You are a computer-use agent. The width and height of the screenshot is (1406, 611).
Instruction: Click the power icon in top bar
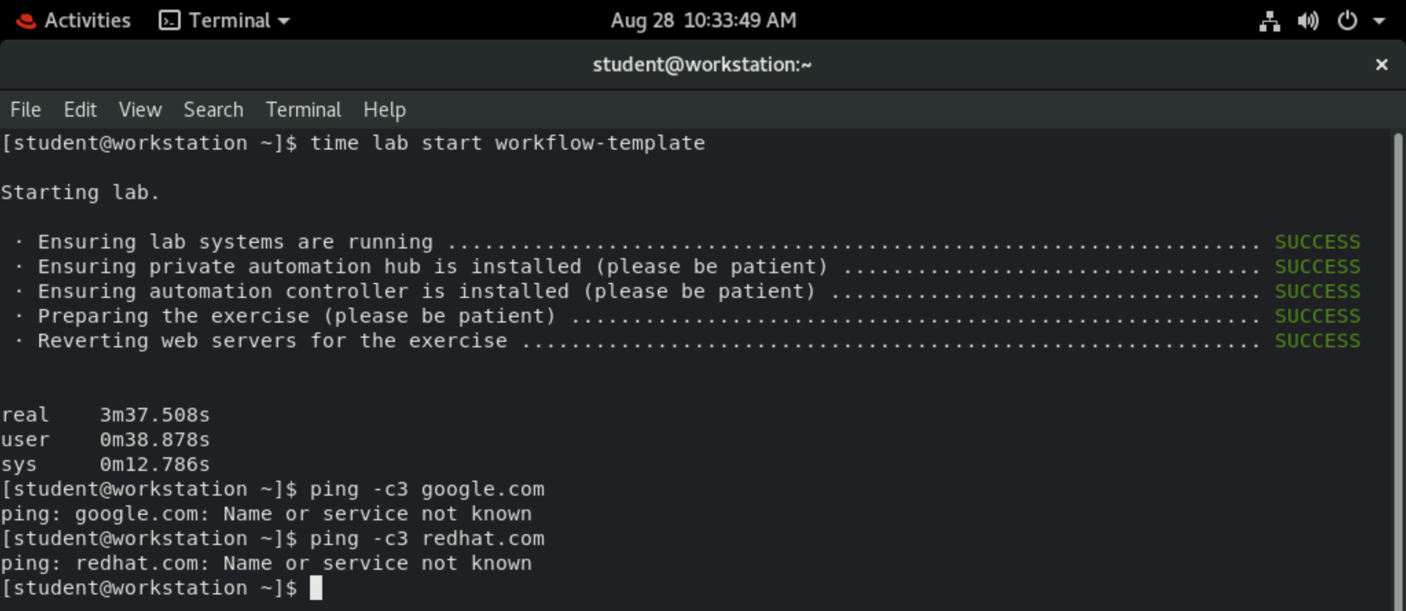pyautogui.click(x=1347, y=21)
